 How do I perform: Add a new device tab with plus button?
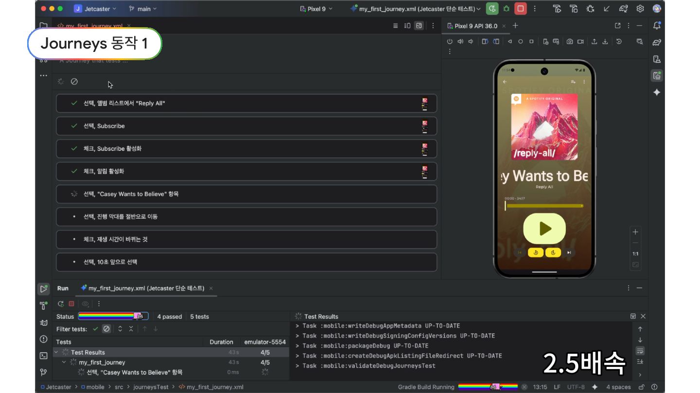[x=516, y=26]
